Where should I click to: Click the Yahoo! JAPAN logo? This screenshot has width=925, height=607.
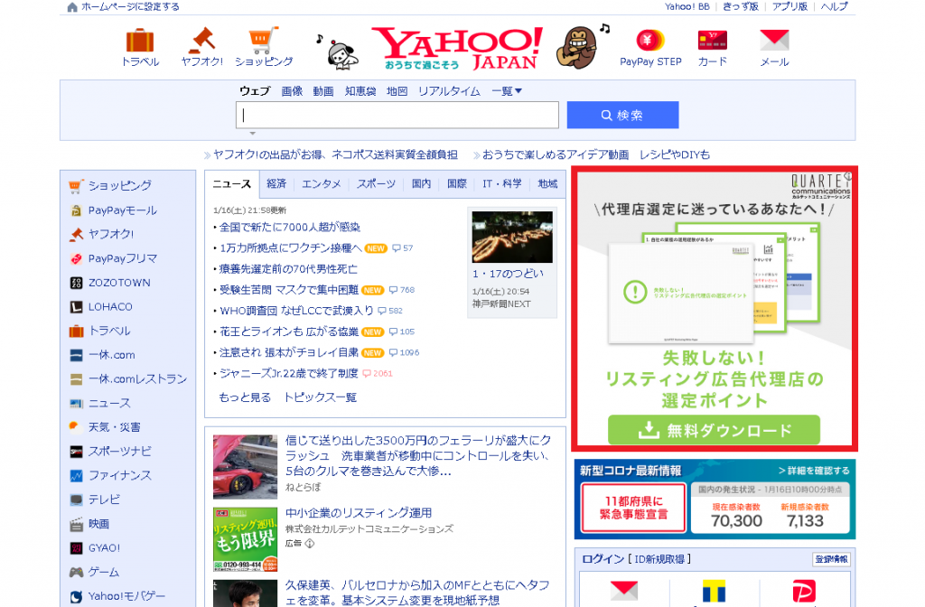point(458,49)
